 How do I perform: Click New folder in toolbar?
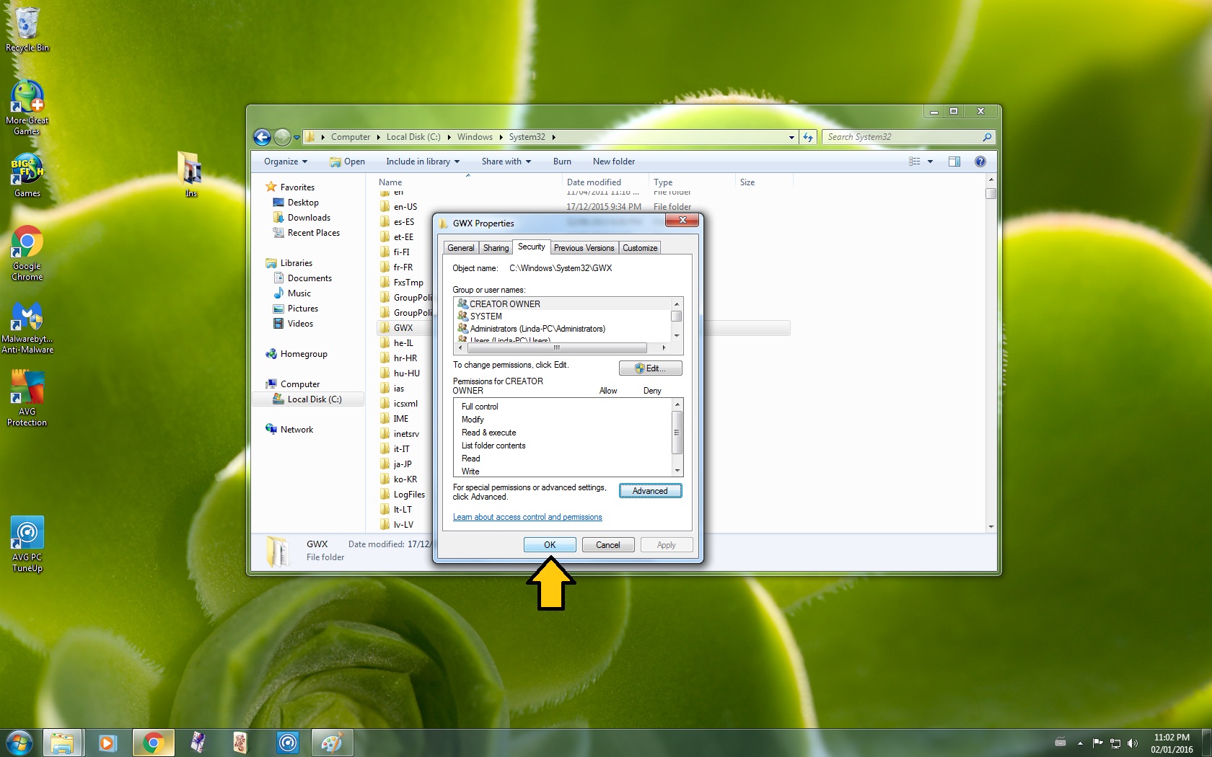pyautogui.click(x=614, y=161)
